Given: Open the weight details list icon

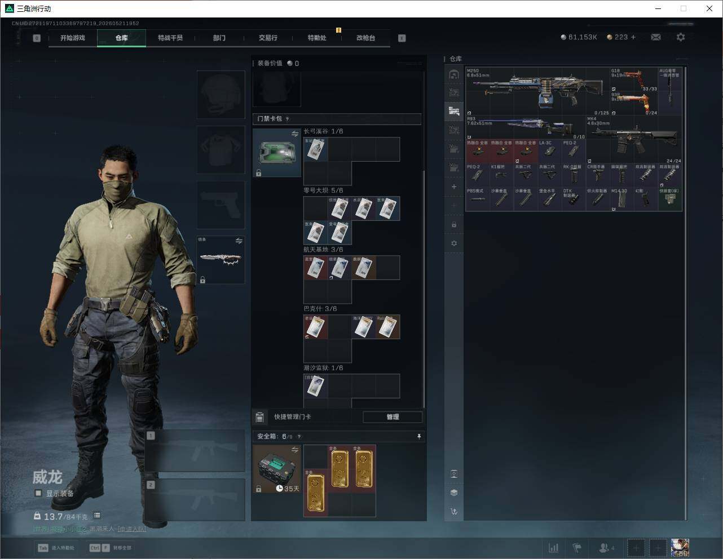Looking at the screenshot, I should tap(97, 516).
